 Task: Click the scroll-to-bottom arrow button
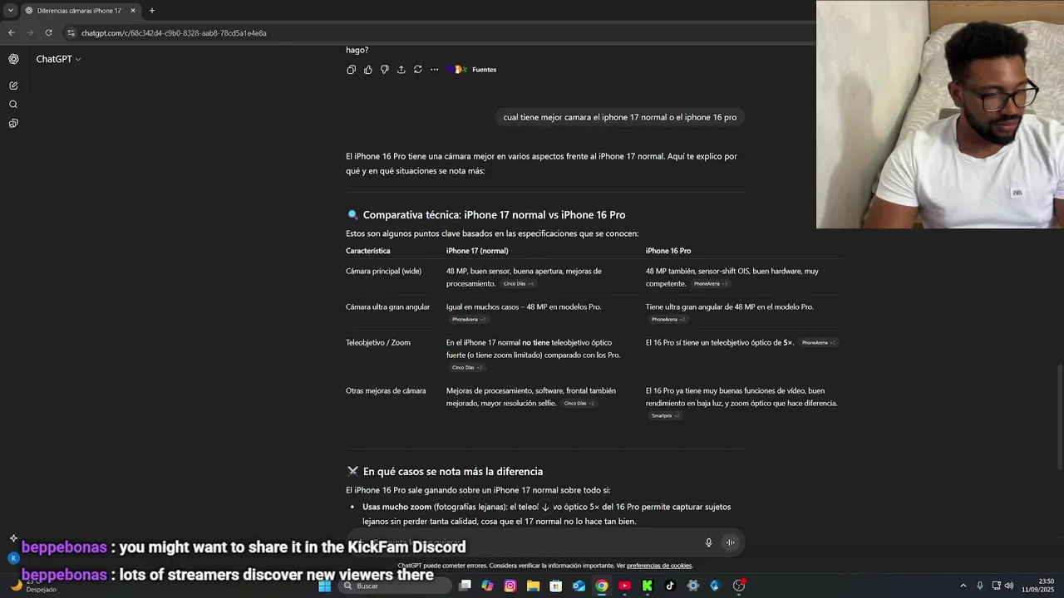pos(545,507)
